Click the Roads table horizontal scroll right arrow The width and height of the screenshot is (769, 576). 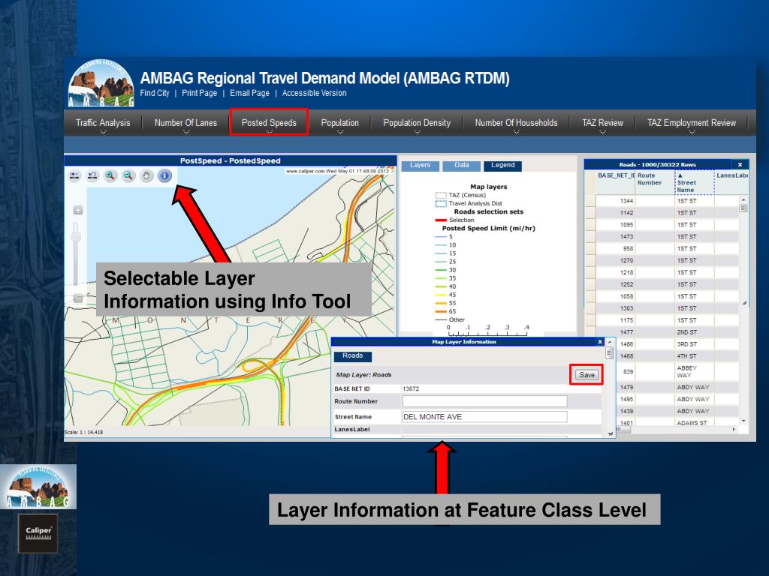pos(734,429)
